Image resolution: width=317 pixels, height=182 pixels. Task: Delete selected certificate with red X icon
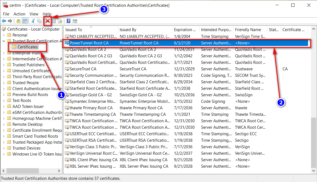[48, 21]
